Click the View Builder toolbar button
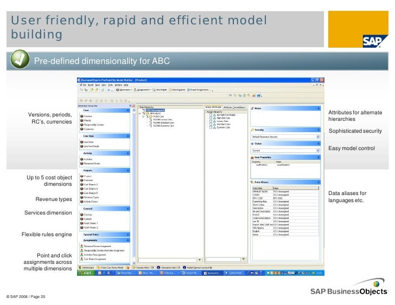Image resolution: width=395 pixels, height=305 pixels. click(x=160, y=90)
